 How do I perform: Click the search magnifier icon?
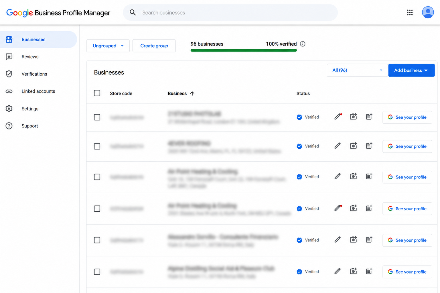click(133, 13)
